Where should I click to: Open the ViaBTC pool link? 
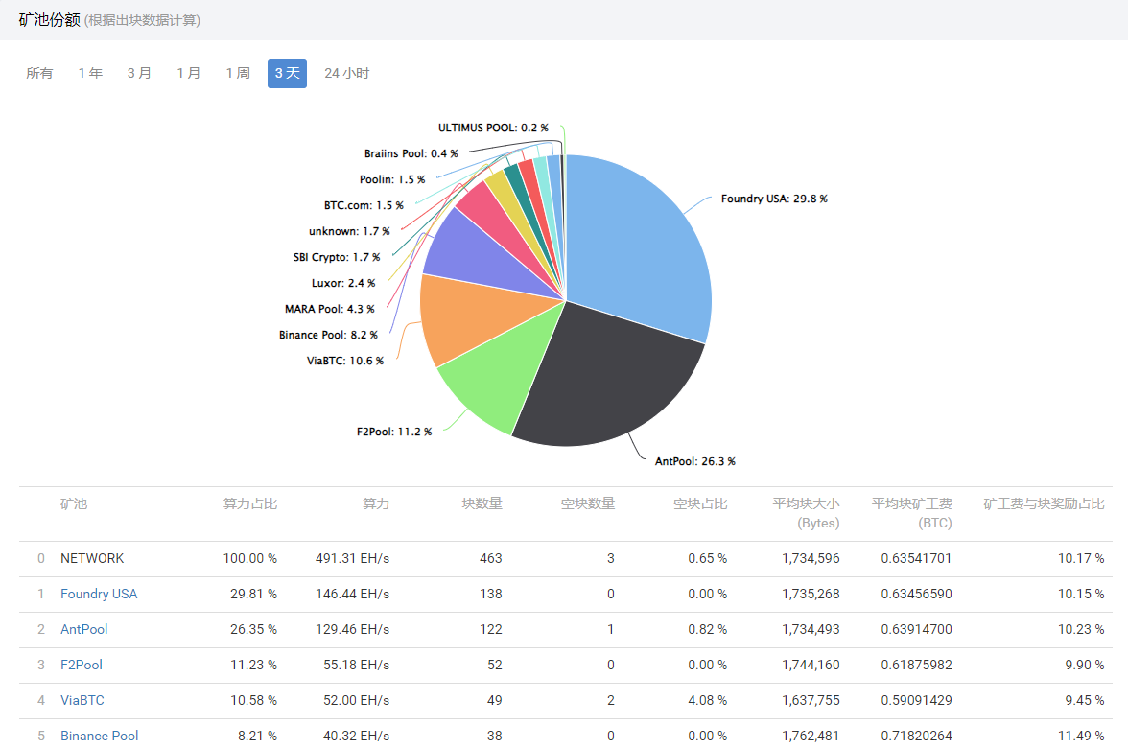pos(82,700)
